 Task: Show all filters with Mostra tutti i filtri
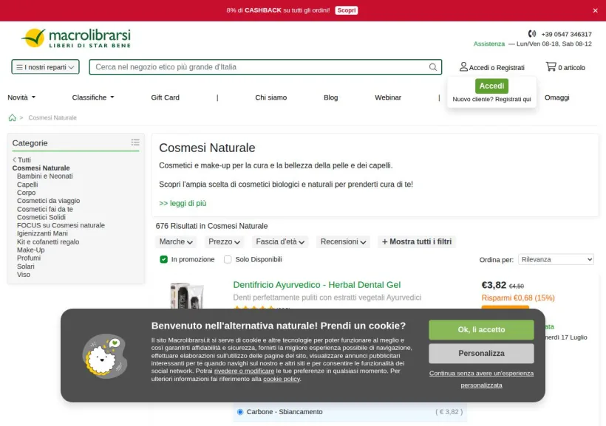pos(417,241)
